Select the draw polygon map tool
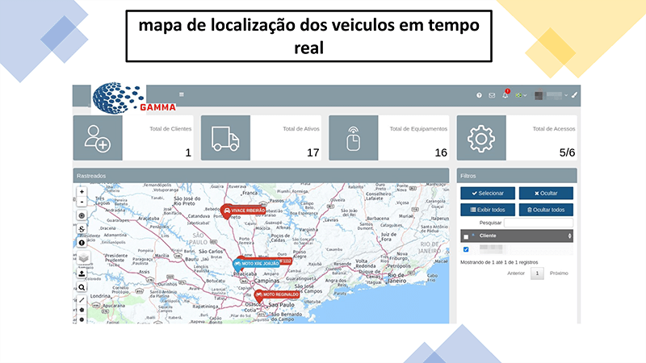 click(x=82, y=310)
